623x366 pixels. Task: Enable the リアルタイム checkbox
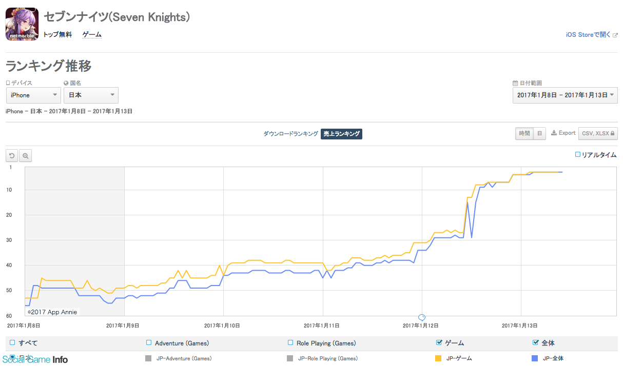578,154
